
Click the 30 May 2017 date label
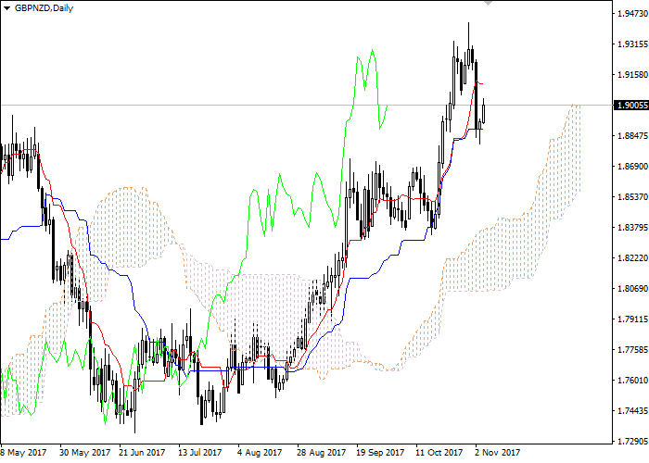(85, 453)
